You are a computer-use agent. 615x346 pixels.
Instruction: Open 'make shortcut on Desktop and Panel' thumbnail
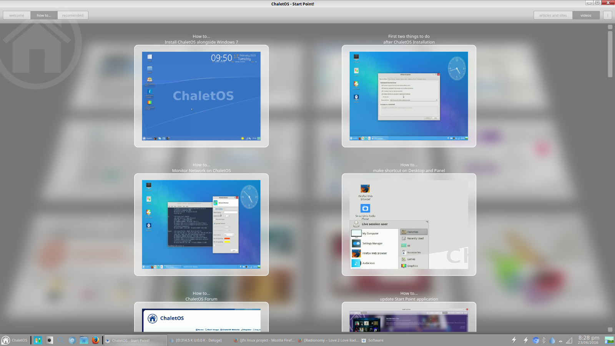[x=409, y=225]
